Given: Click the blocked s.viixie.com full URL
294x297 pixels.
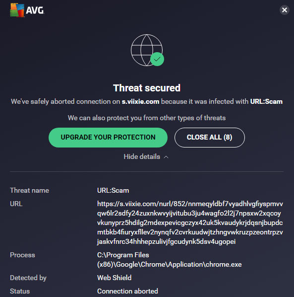Looking at the screenshot, I should 190,223.
